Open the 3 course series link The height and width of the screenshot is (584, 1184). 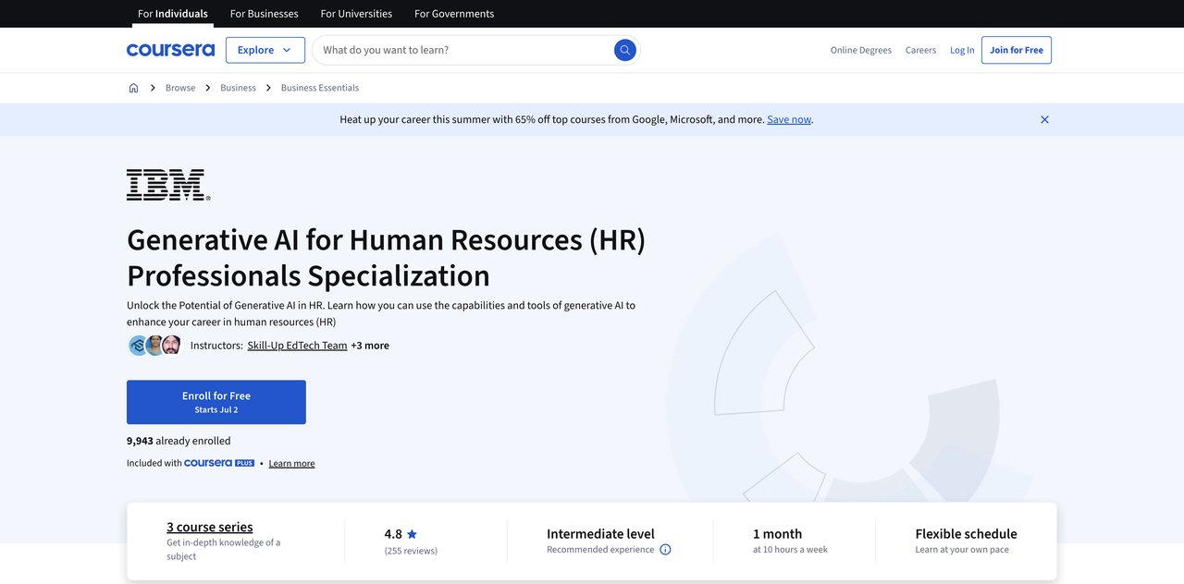click(210, 527)
